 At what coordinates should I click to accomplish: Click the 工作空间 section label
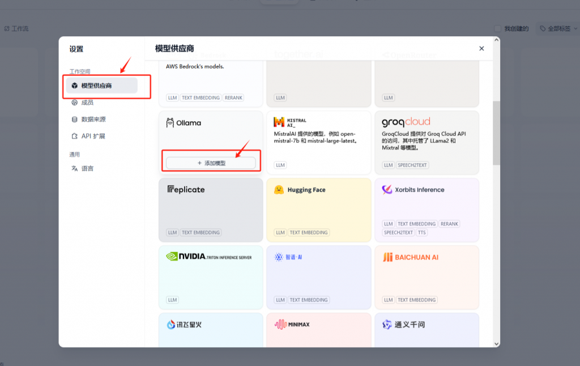pos(80,71)
